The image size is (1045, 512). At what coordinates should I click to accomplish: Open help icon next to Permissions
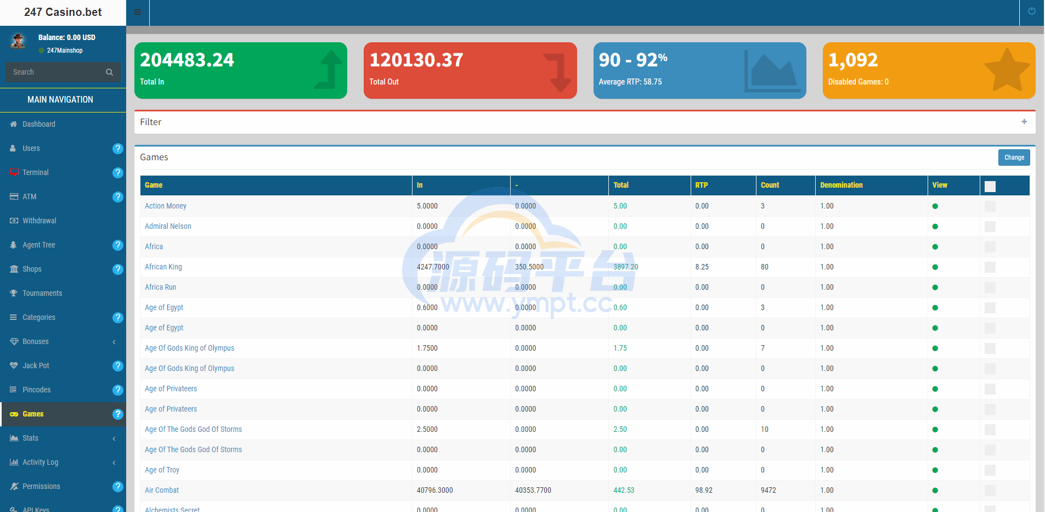point(117,486)
